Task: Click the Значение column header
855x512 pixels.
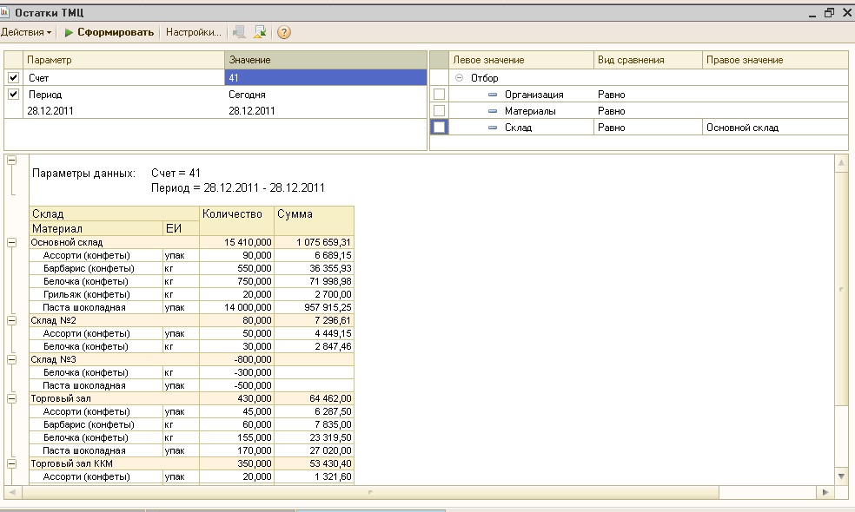Action: click(x=326, y=60)
